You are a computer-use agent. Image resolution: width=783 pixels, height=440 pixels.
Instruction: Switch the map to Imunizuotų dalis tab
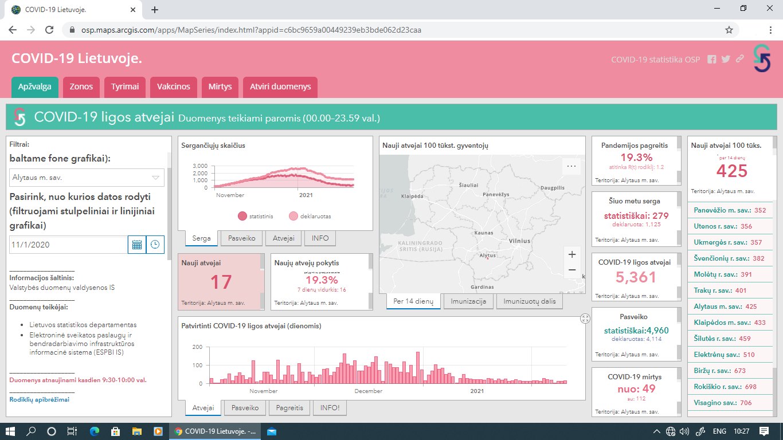(x=530, y=301)
